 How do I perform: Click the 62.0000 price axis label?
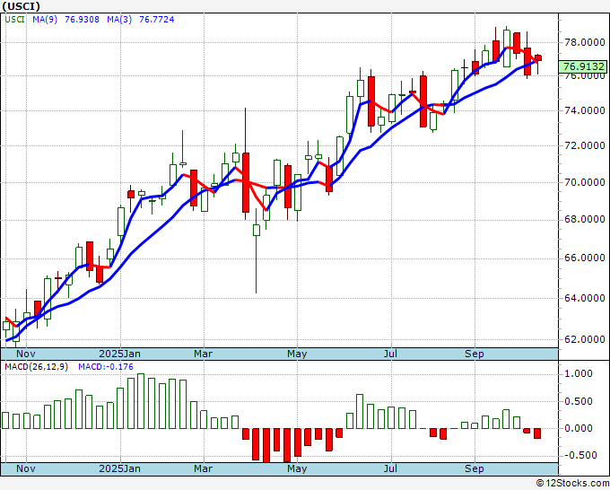pos(585,339)
